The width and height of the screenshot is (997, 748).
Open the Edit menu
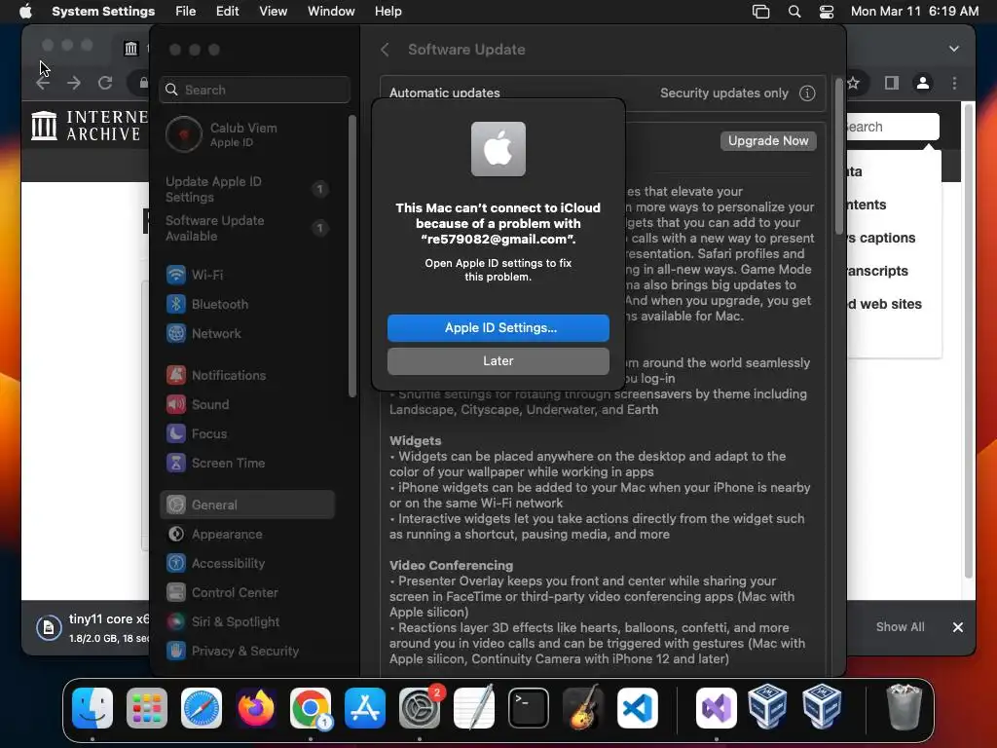[x=227, y=11]
